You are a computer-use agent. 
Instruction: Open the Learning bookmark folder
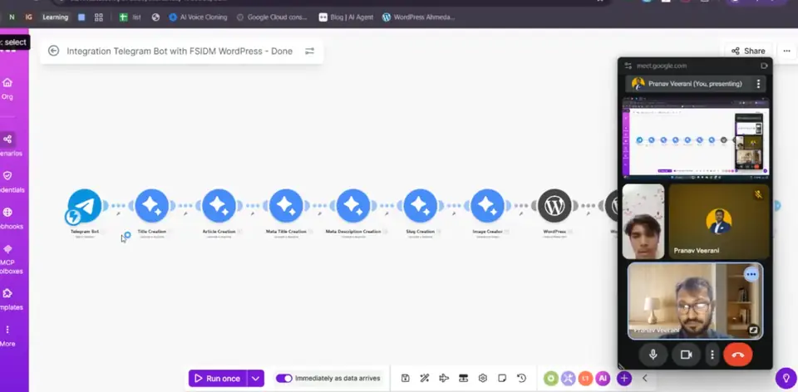click(x=55, y=17)
